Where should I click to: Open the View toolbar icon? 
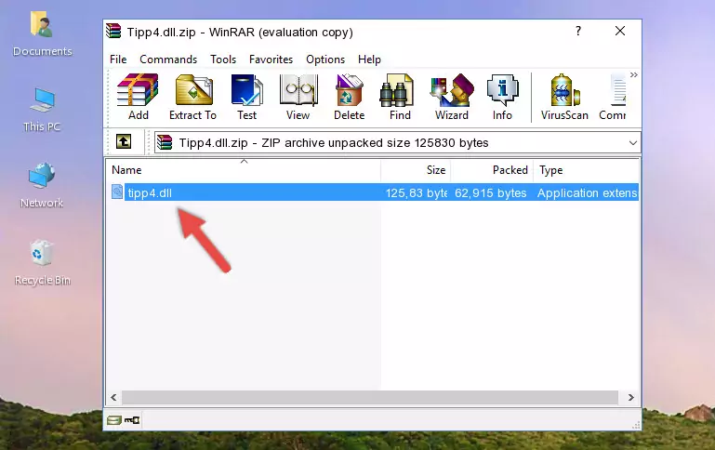[298, 97]
